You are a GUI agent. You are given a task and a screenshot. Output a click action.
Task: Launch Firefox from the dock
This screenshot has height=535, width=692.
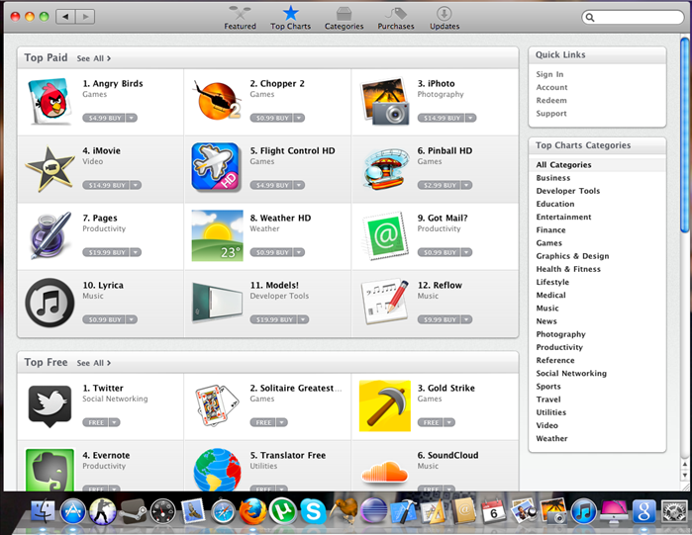coord(252,511)
